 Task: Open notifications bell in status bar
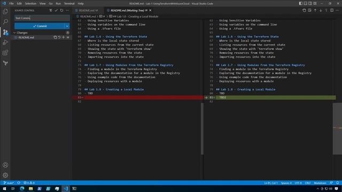[337, 183]
